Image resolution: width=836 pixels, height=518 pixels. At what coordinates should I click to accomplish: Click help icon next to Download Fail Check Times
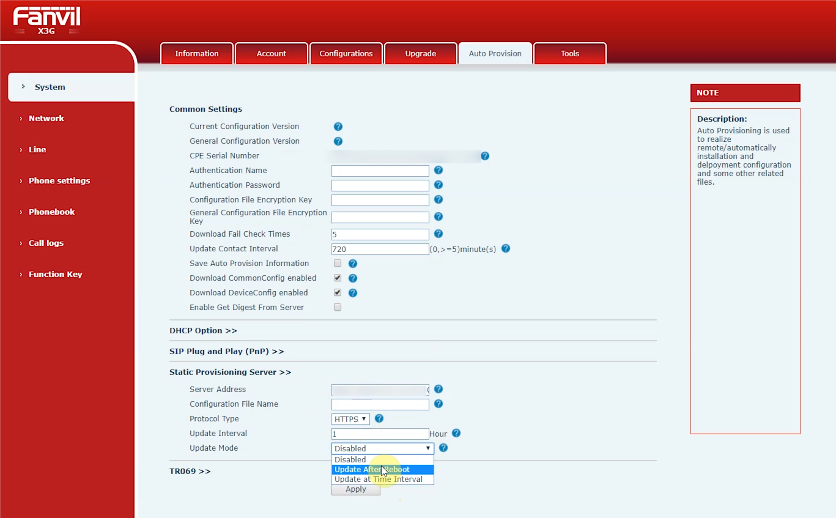tap(438, 234)
